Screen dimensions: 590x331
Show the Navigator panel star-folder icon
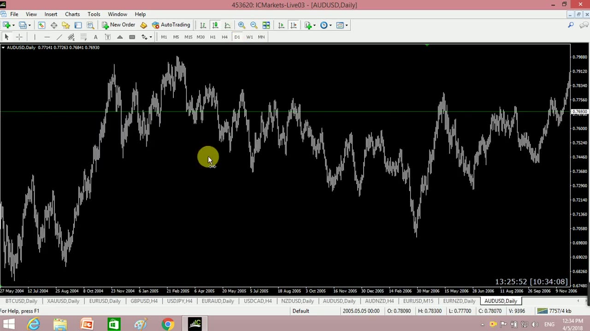[65, 25]
